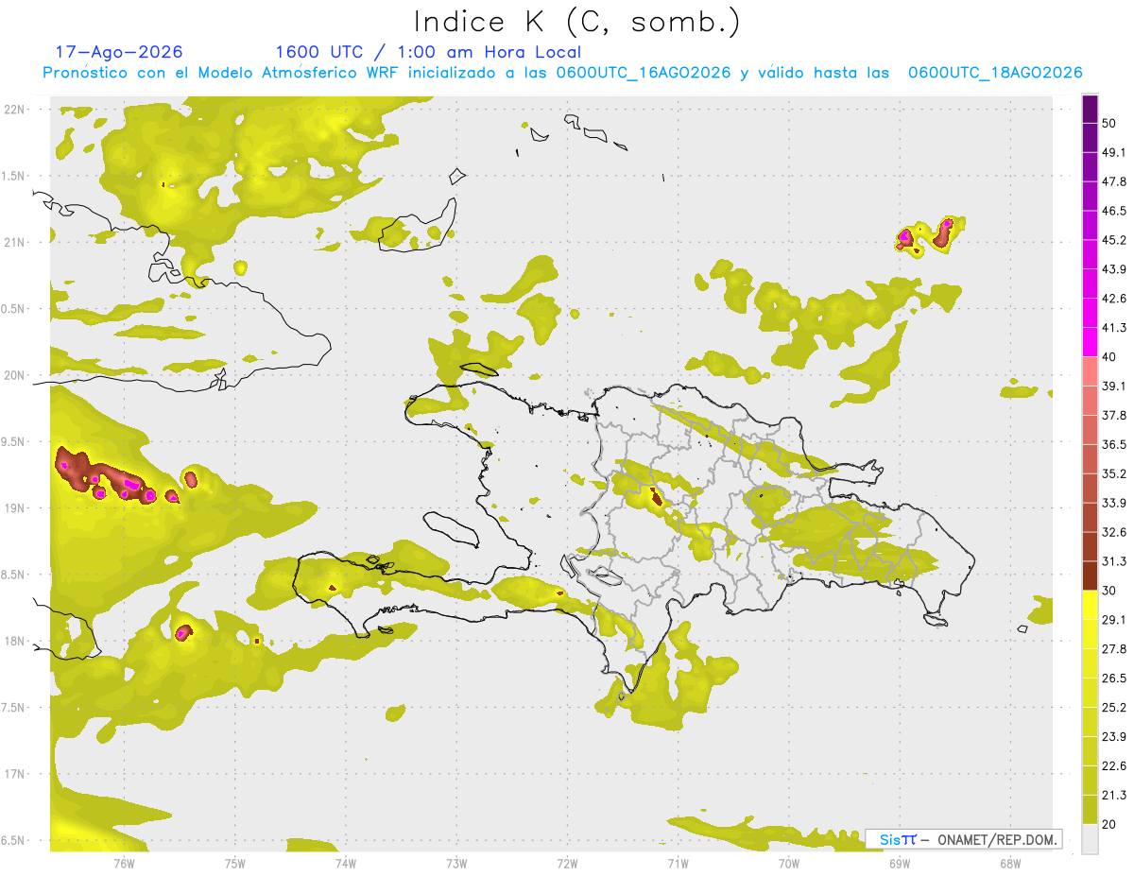Screen dimensions: 1134x876
Task: Click the "75W" longitude label
Action: (234, 863)
